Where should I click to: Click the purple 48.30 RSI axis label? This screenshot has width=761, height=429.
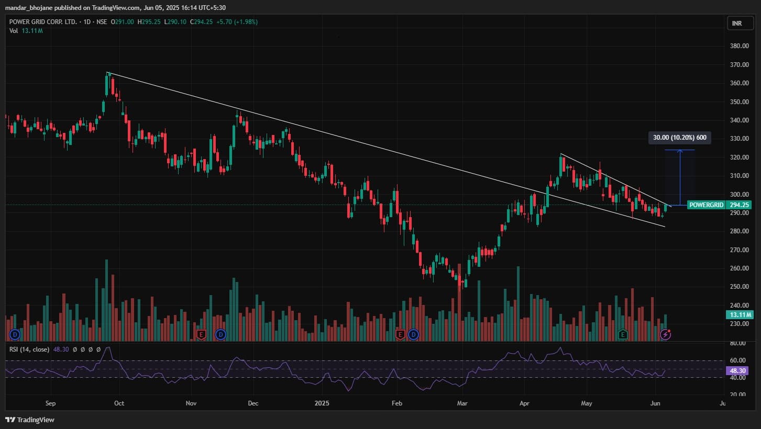(740, 370)
